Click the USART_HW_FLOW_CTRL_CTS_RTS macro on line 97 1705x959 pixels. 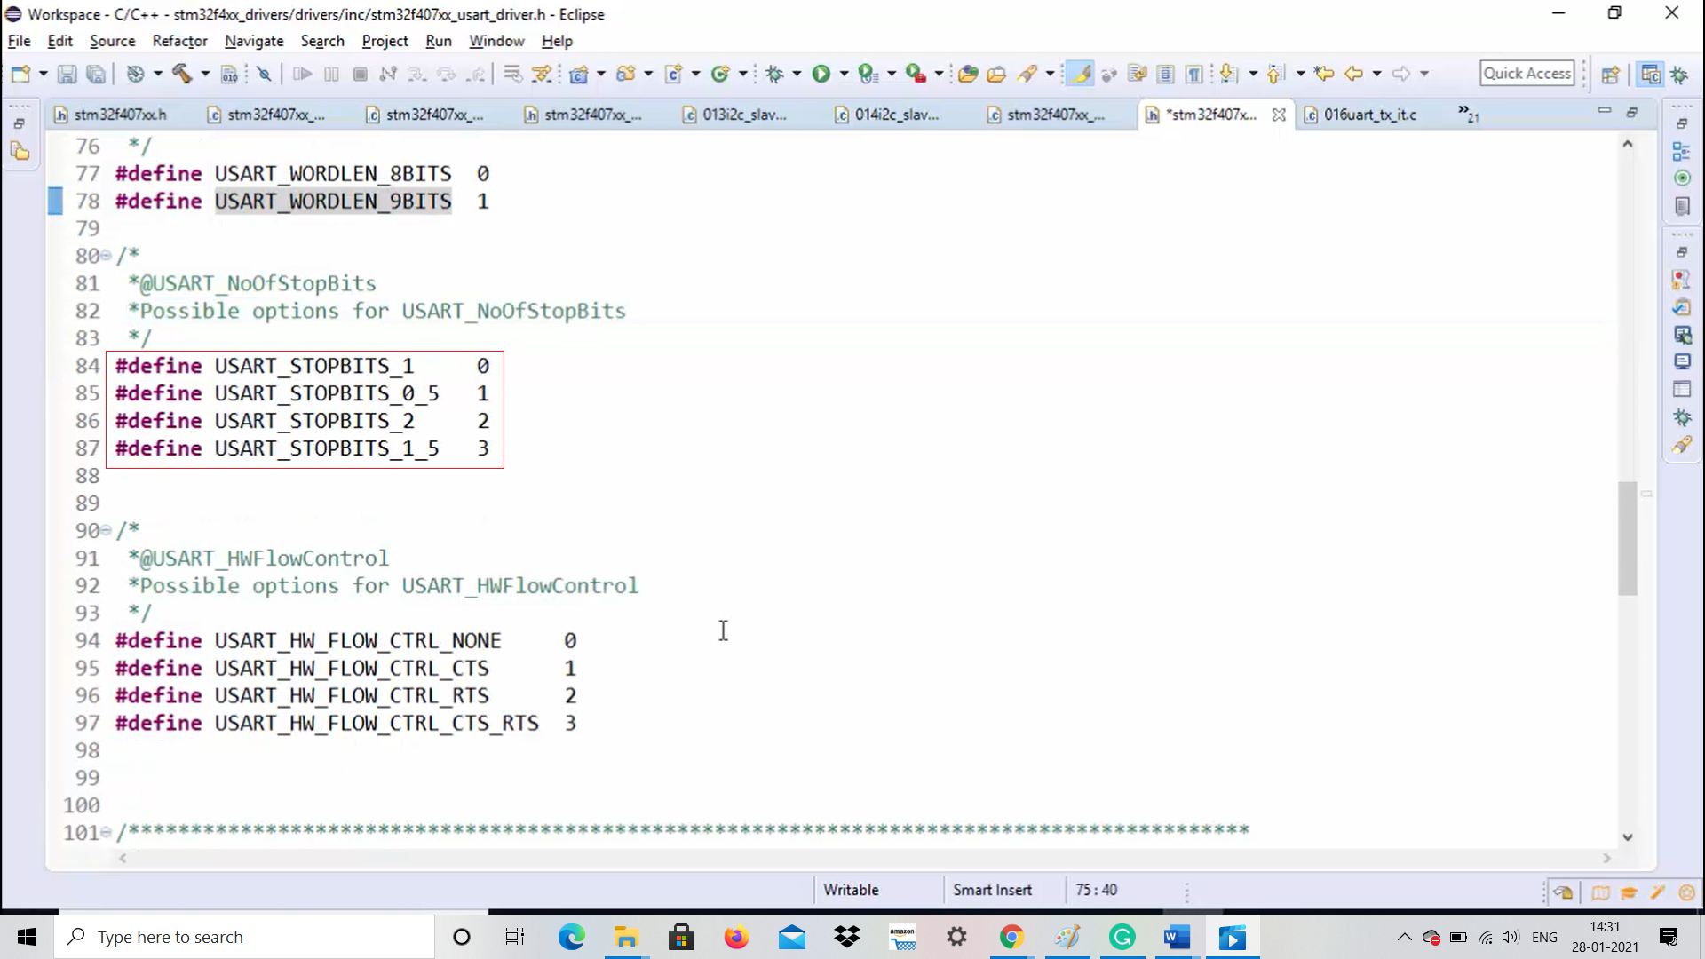pos(377,724)
